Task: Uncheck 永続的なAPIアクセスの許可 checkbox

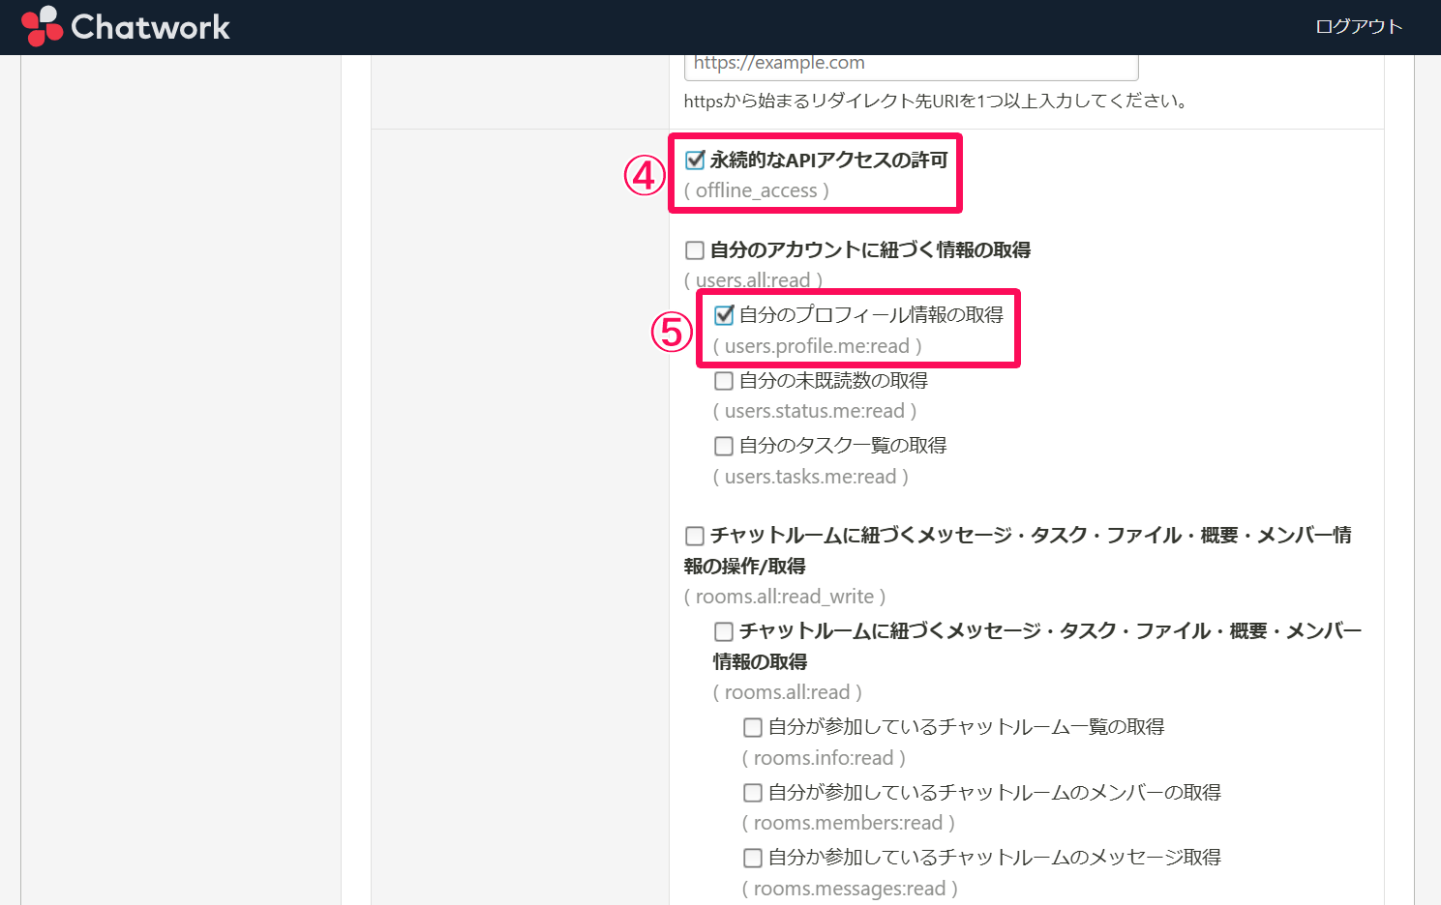Action: (x=695, y=161)
